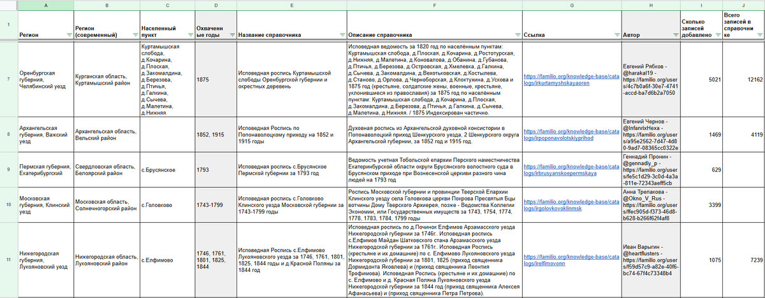Open filter dropdown for Автор column
The image size is (765, 298).
676,35
